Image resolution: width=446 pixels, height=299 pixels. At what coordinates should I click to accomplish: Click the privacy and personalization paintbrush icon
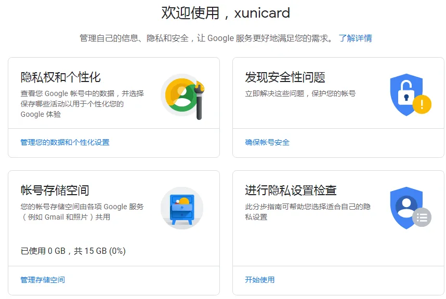click(182, 97)
